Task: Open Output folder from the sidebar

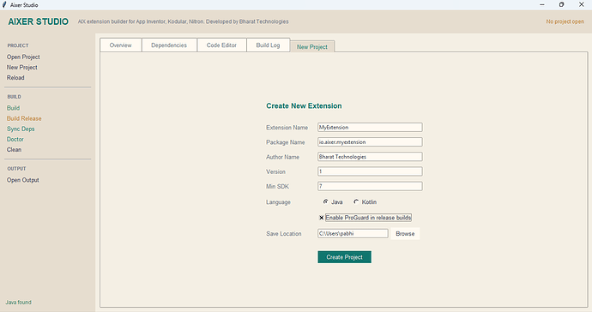Action: [x=23, y=180]
